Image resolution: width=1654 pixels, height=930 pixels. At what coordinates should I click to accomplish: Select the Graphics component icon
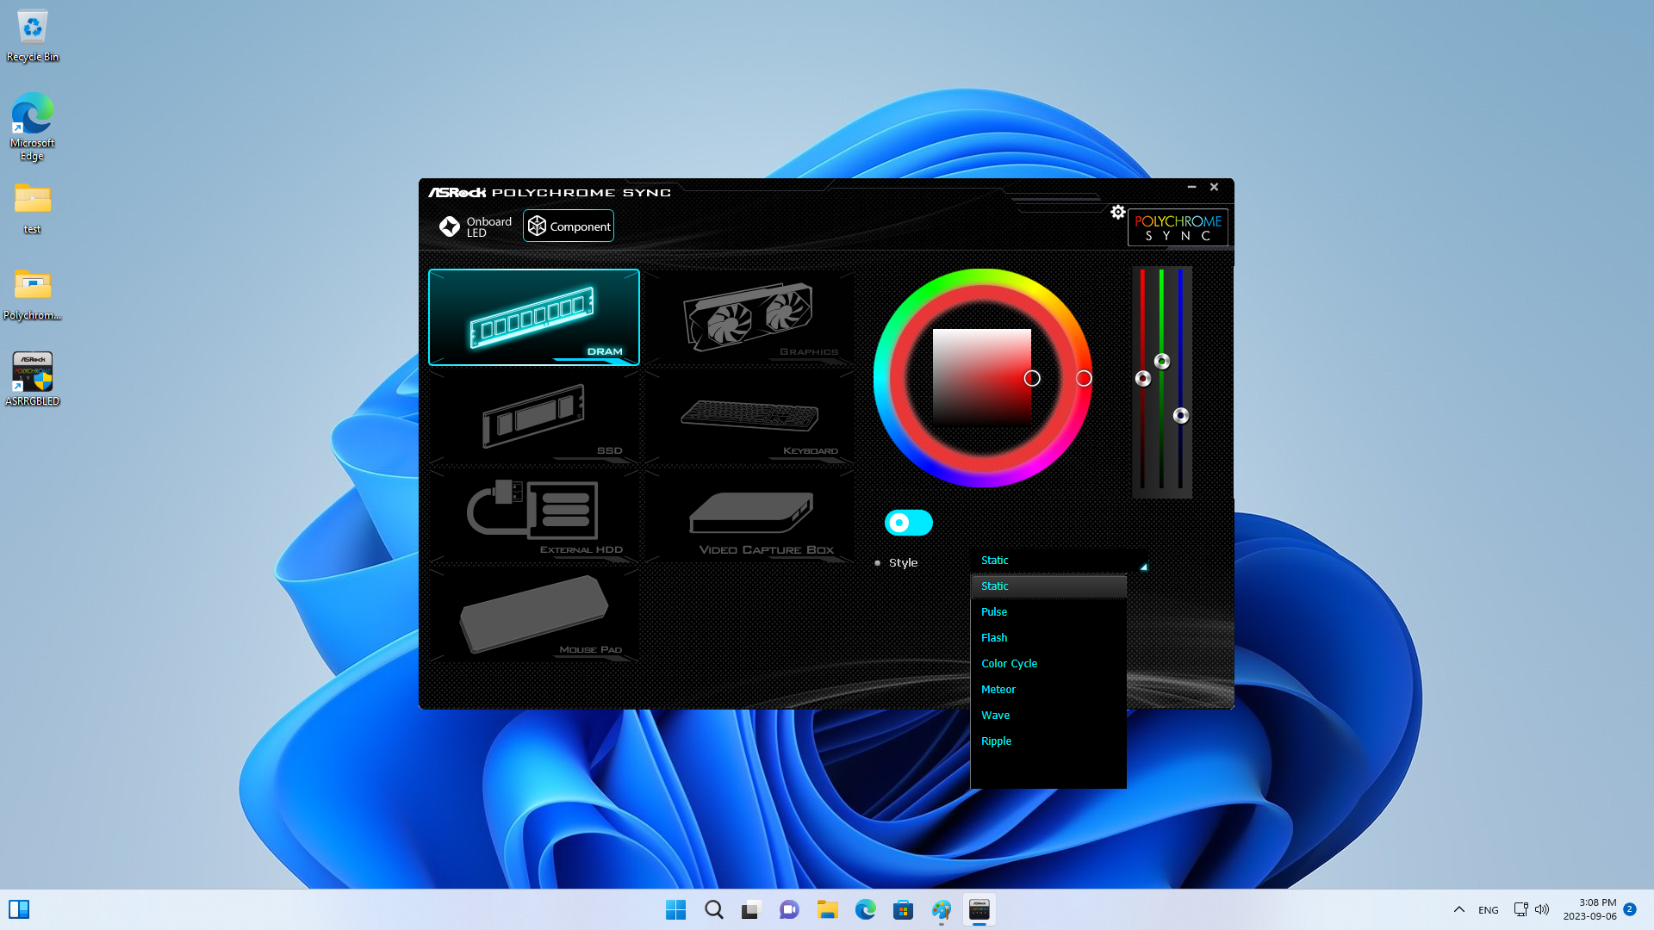coord(749,316)
